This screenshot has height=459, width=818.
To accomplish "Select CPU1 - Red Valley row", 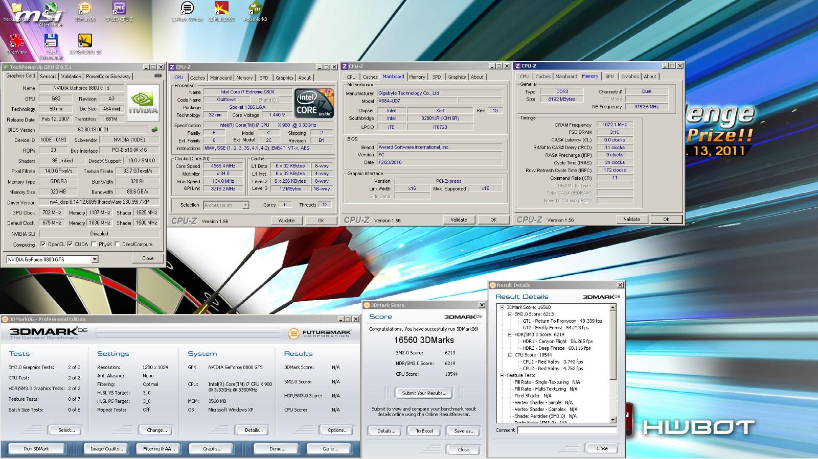I will point(553,361).
